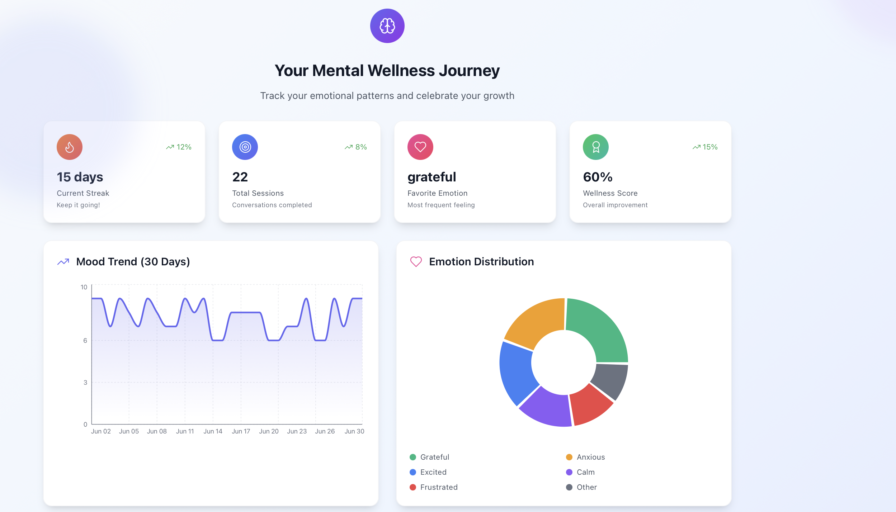Click the orange flame streak icon

pyautogui.click(x=70, y=147)
